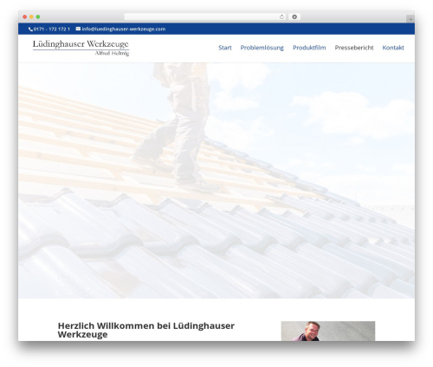Click phone number 0171 - 172 172 1
Screen dimensions: 433x367
click(x=52, y=29)
